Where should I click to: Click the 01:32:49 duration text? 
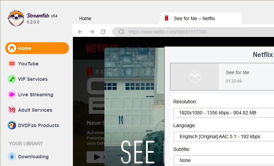pyautogui.click(x=234, y=81)
